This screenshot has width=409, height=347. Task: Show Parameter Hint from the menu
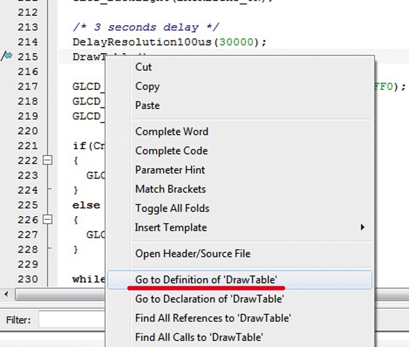[170, 170]
